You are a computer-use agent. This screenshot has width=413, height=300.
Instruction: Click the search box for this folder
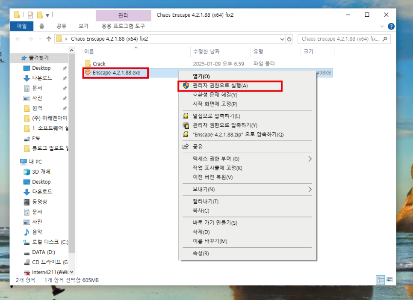[344, 39]
